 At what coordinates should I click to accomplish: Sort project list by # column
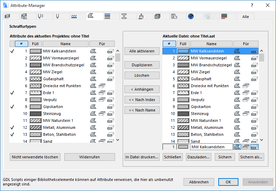click(21, 44)
